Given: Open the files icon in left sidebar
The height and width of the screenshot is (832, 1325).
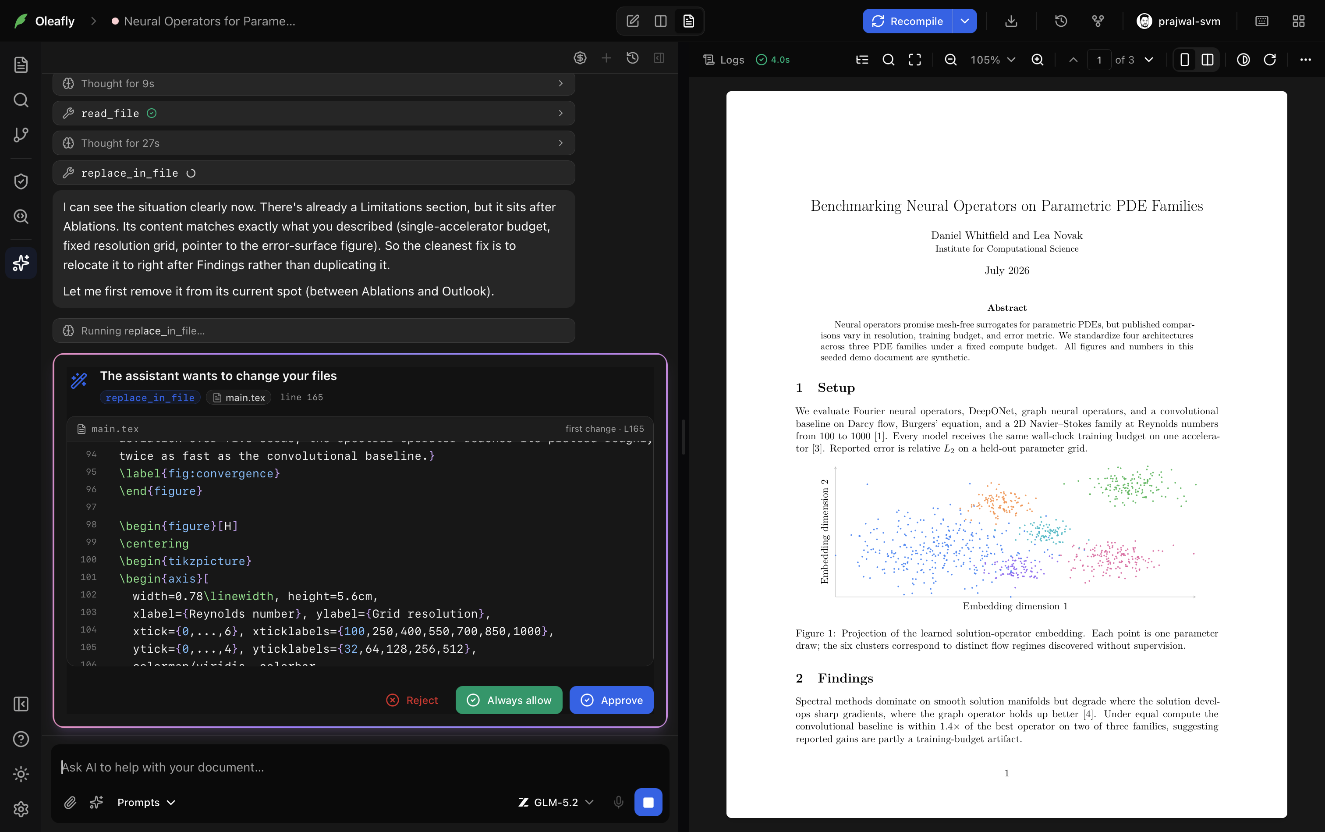Looking at the screenshot, I should (21, 65).
